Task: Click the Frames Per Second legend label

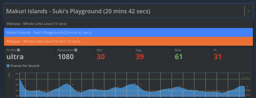Action: coord(25,66)
